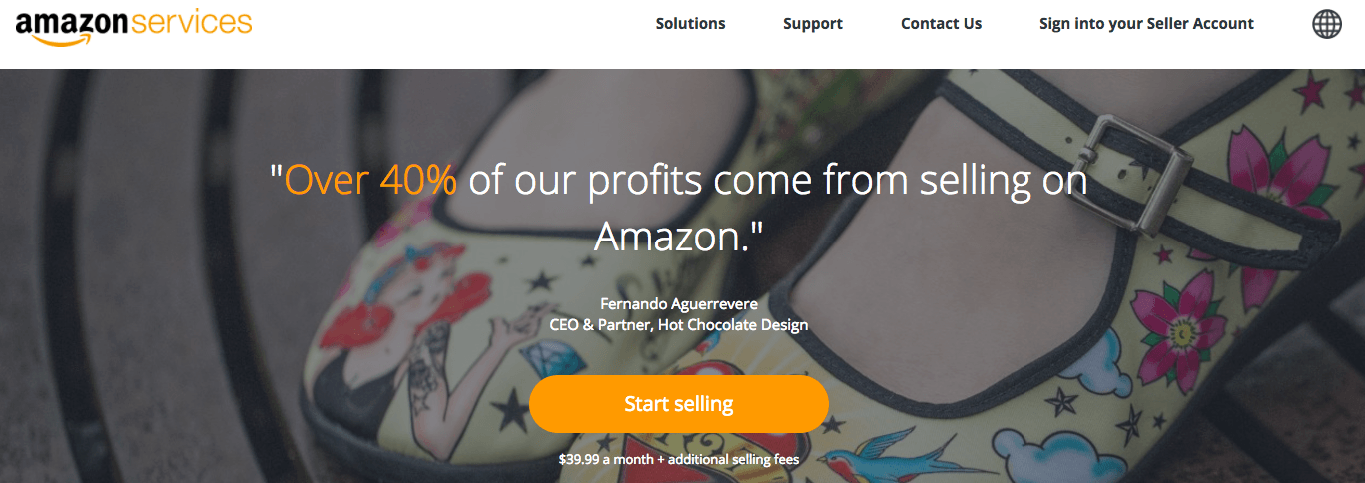Open the Support menu
Image resolution: width=1365 pixels, height=483 pixels.
point(813,24)
